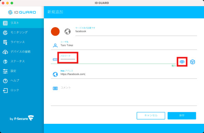Screen dimensions: 204x133
Task: Click the サービス名が必要です label
Action: coord(85,28)
